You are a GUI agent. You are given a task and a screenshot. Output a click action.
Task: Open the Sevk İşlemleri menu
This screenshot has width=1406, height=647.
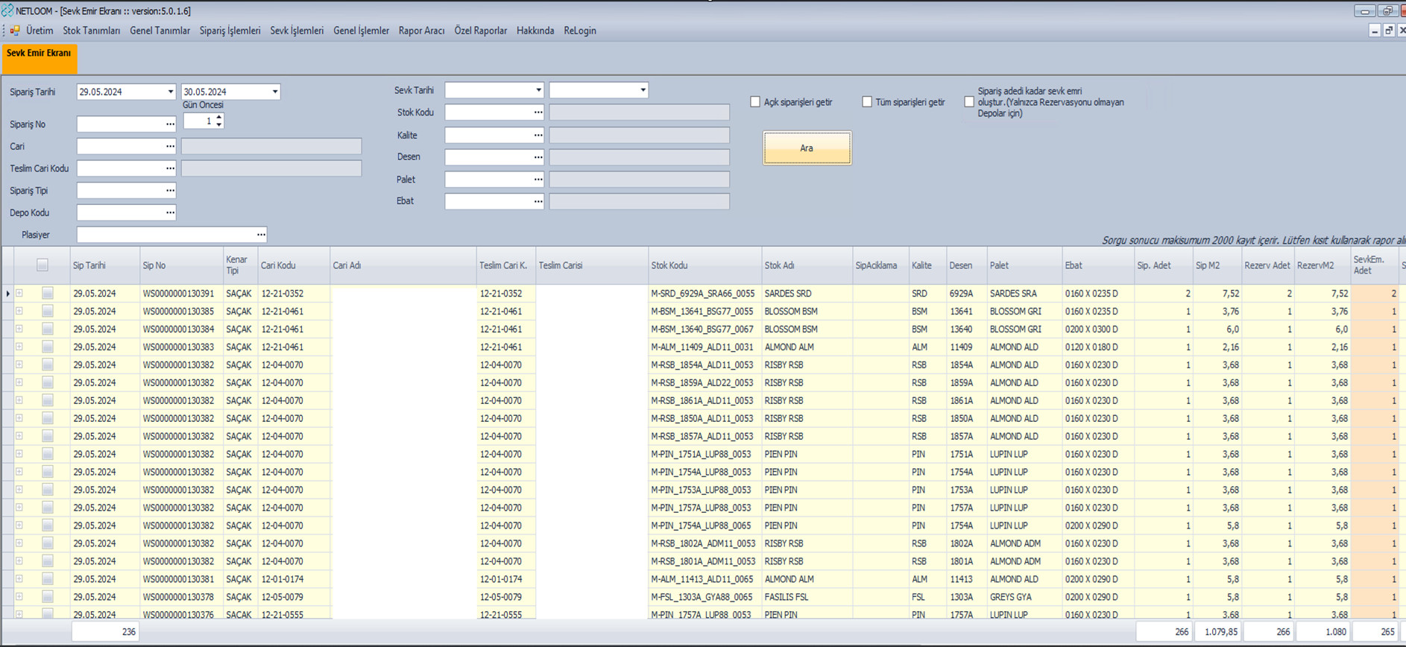[x=297, y=31]
